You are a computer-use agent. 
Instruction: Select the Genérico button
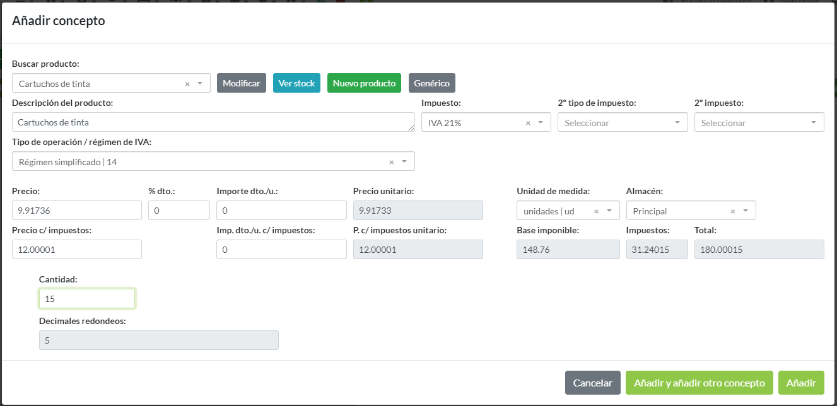point(431,83)
